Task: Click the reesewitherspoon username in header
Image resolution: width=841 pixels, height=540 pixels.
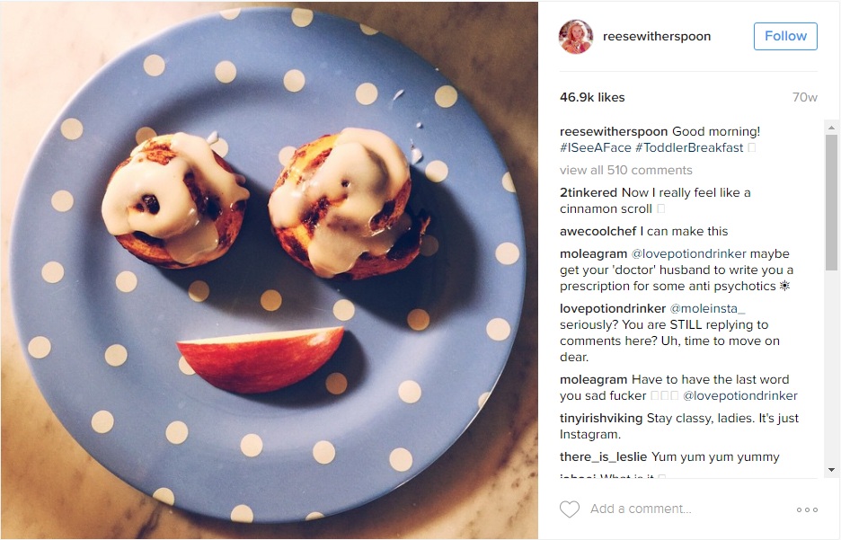Action: point(657,37)
